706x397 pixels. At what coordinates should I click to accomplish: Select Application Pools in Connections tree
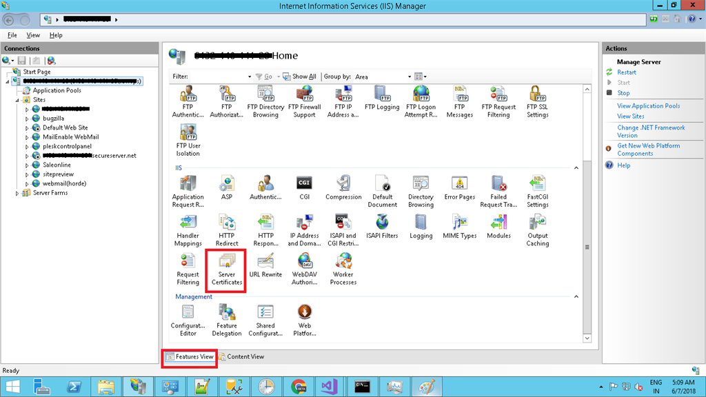tap(57, 90)
